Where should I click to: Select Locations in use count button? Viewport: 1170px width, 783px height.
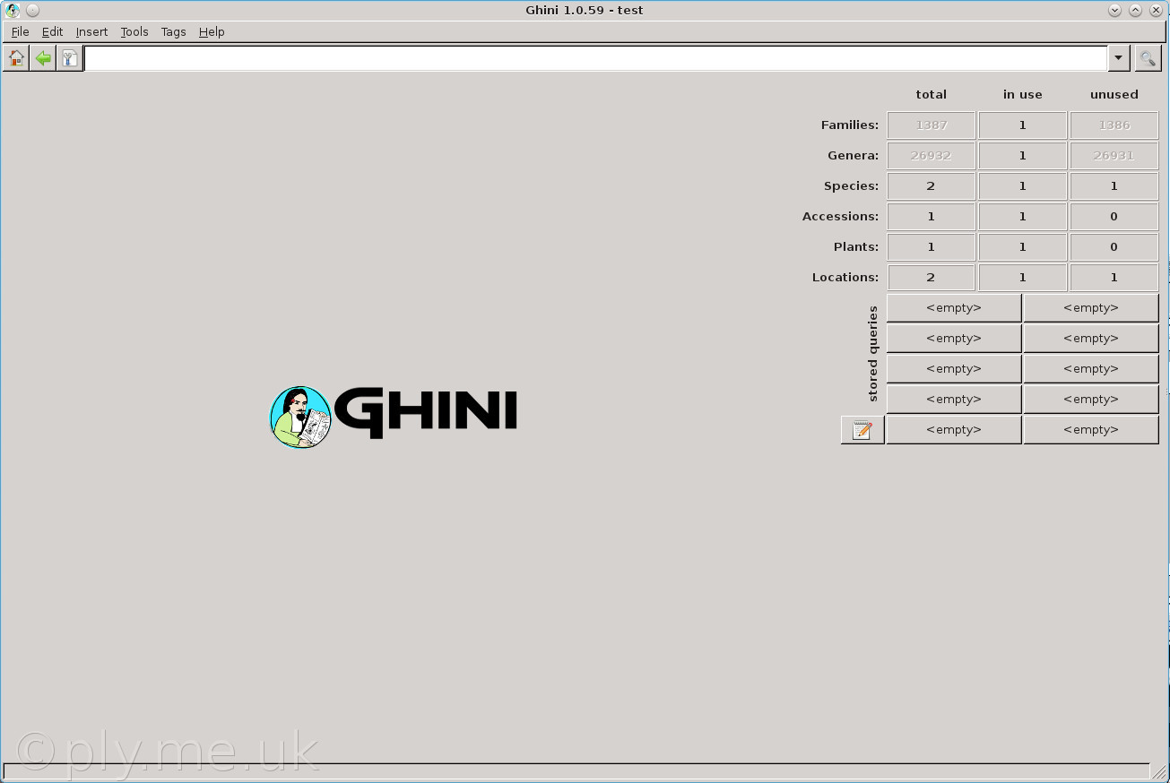point(1022,278)
